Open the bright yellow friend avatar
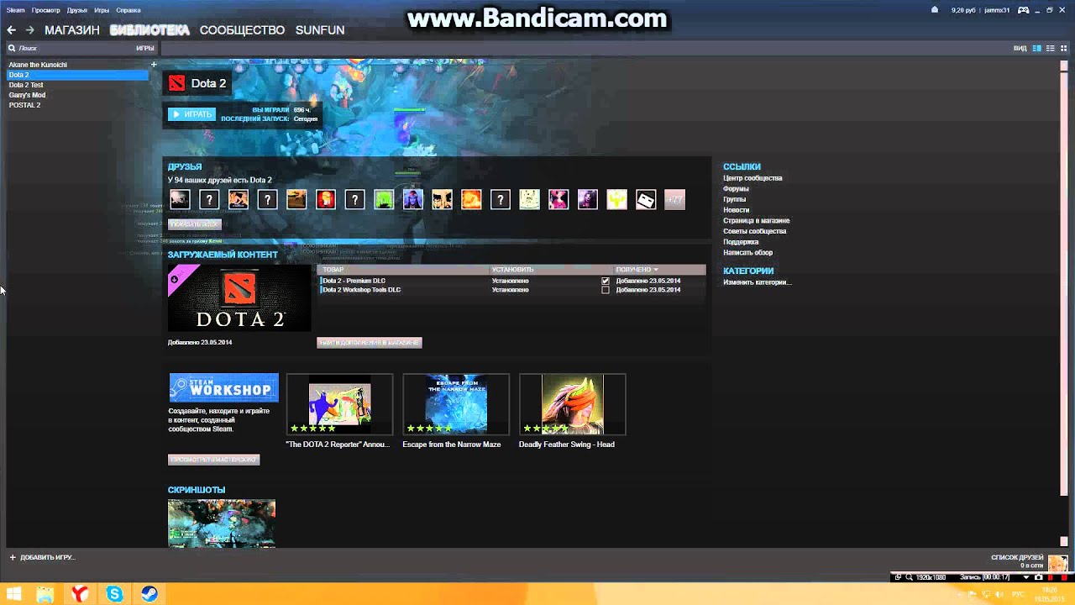1075x605 pixels. tap(616, 199)
